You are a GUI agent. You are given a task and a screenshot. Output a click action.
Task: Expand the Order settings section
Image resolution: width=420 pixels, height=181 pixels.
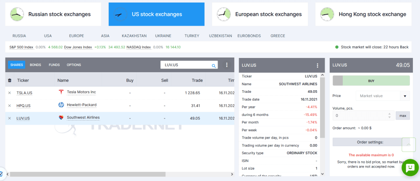pyautogui.click(x=371, y=142)
